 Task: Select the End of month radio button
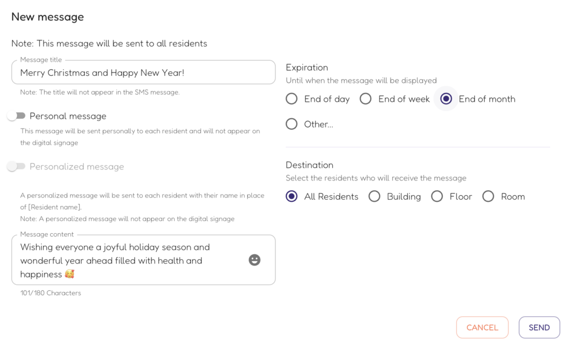pos(446,99)
